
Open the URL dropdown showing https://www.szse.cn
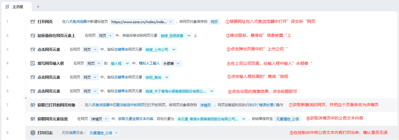pos(142,22)
